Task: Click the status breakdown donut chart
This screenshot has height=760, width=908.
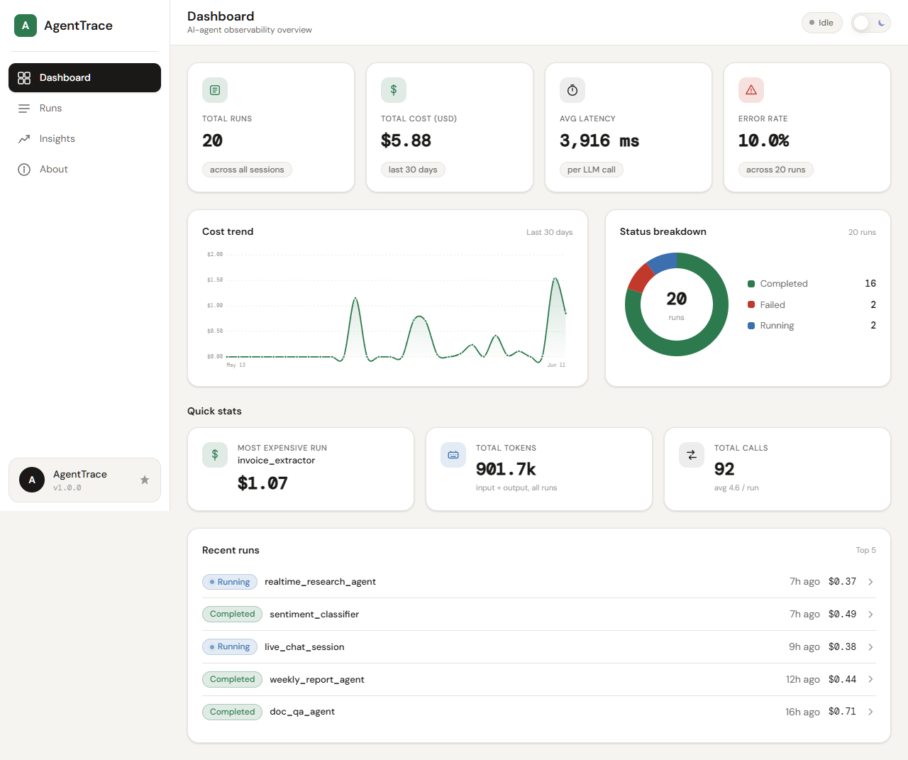Action: click(677, 304)
